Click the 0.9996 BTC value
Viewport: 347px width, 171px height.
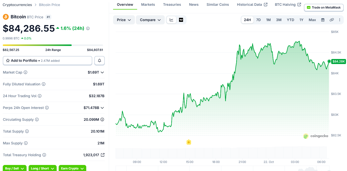point(11,38)
